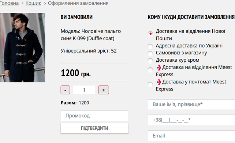This screenshot has height=143, width=235.
Task: Select Доставка на відділення Meest Express
Action: [150, 70]
